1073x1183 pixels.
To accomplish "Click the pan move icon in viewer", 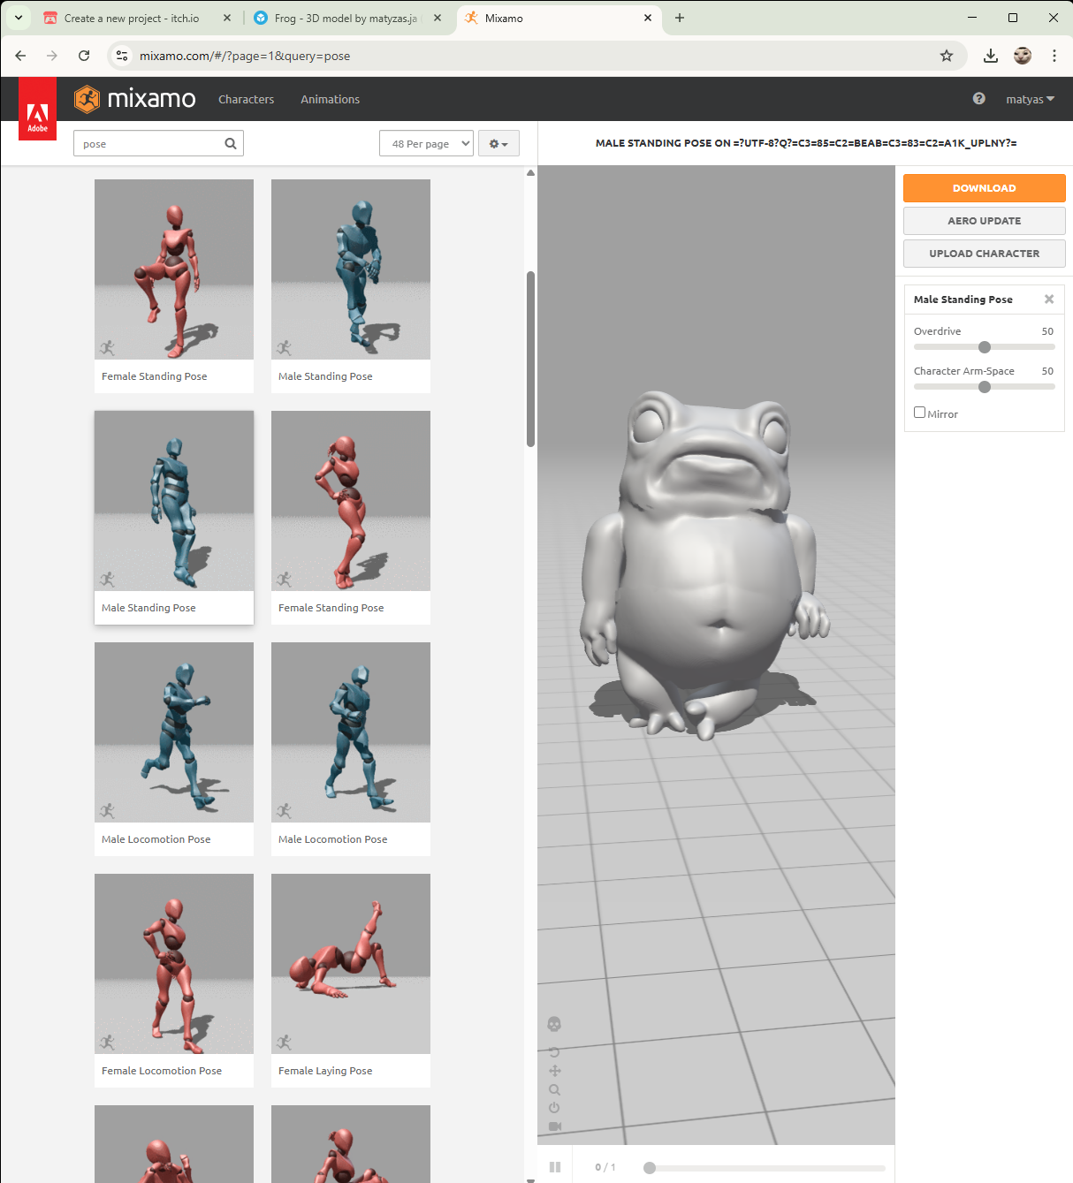I will [554, 1071].
